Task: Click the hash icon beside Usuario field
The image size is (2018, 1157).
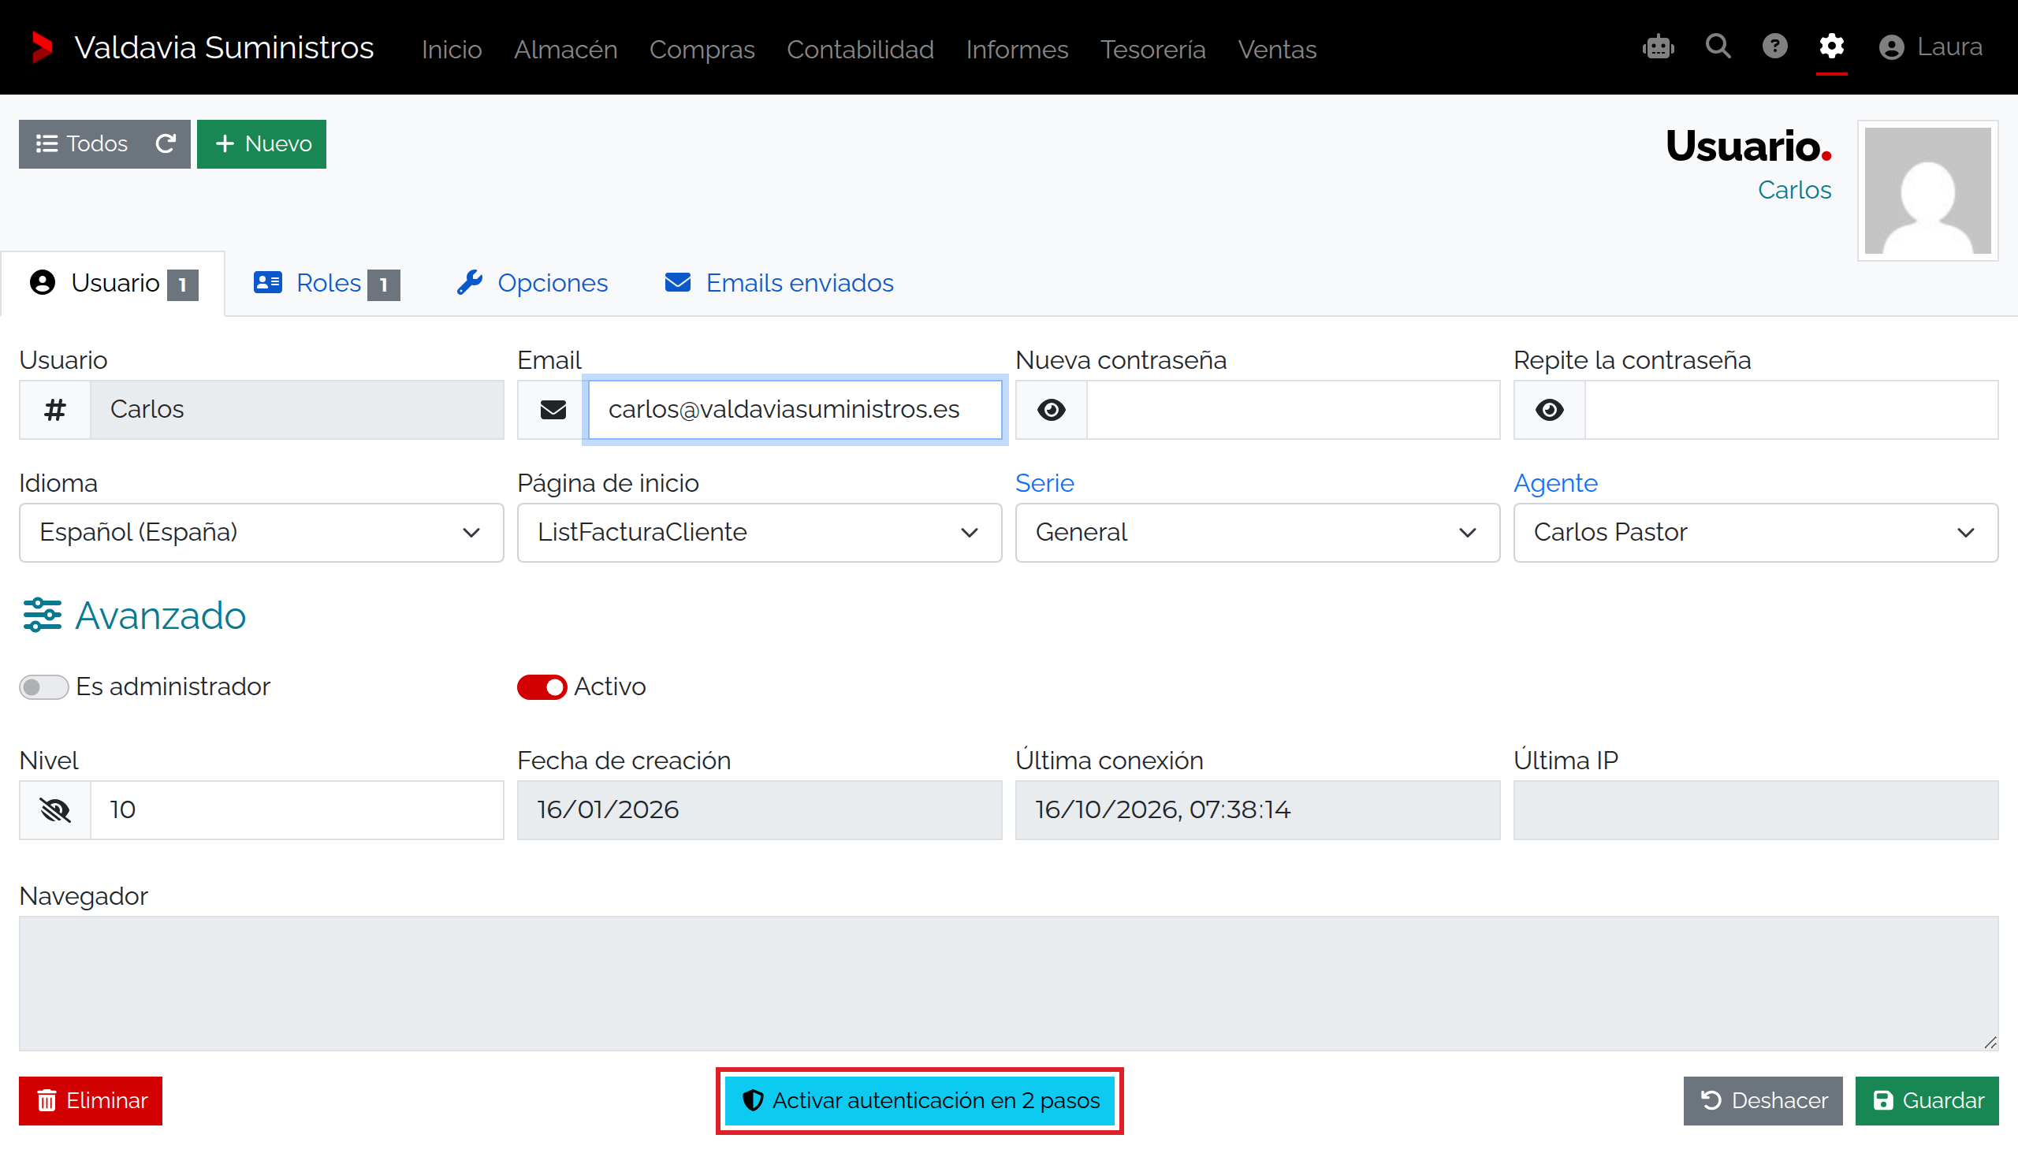Action: (x=55, y=410)
